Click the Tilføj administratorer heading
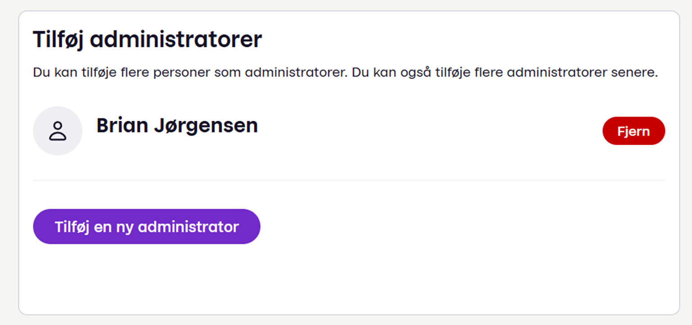The height and width of the screenshot is (325, 692). click(x=147, y=40)
